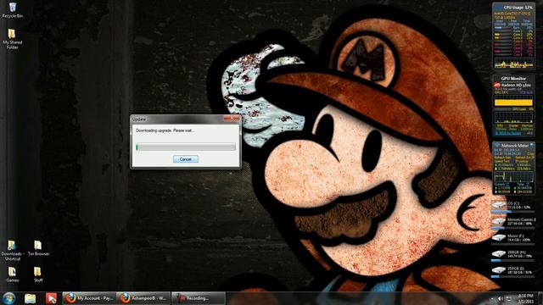Click the GPU load history graph
Screen dimensions: 543x305
tap(513, 118)
